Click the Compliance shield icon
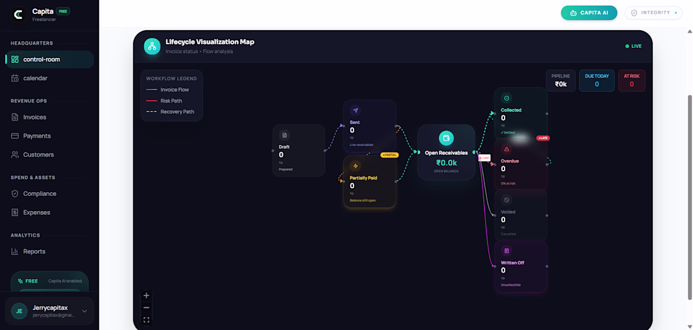 pos(15,193)
